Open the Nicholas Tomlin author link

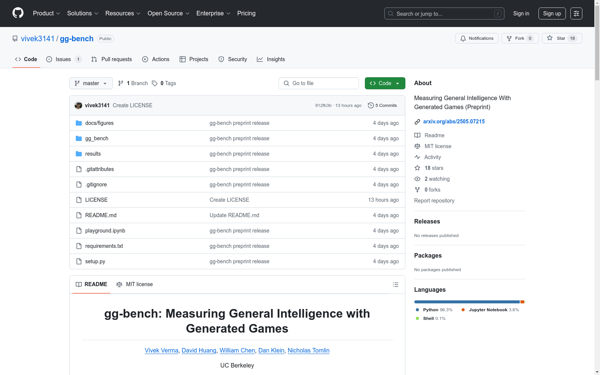tap(309, 350)
